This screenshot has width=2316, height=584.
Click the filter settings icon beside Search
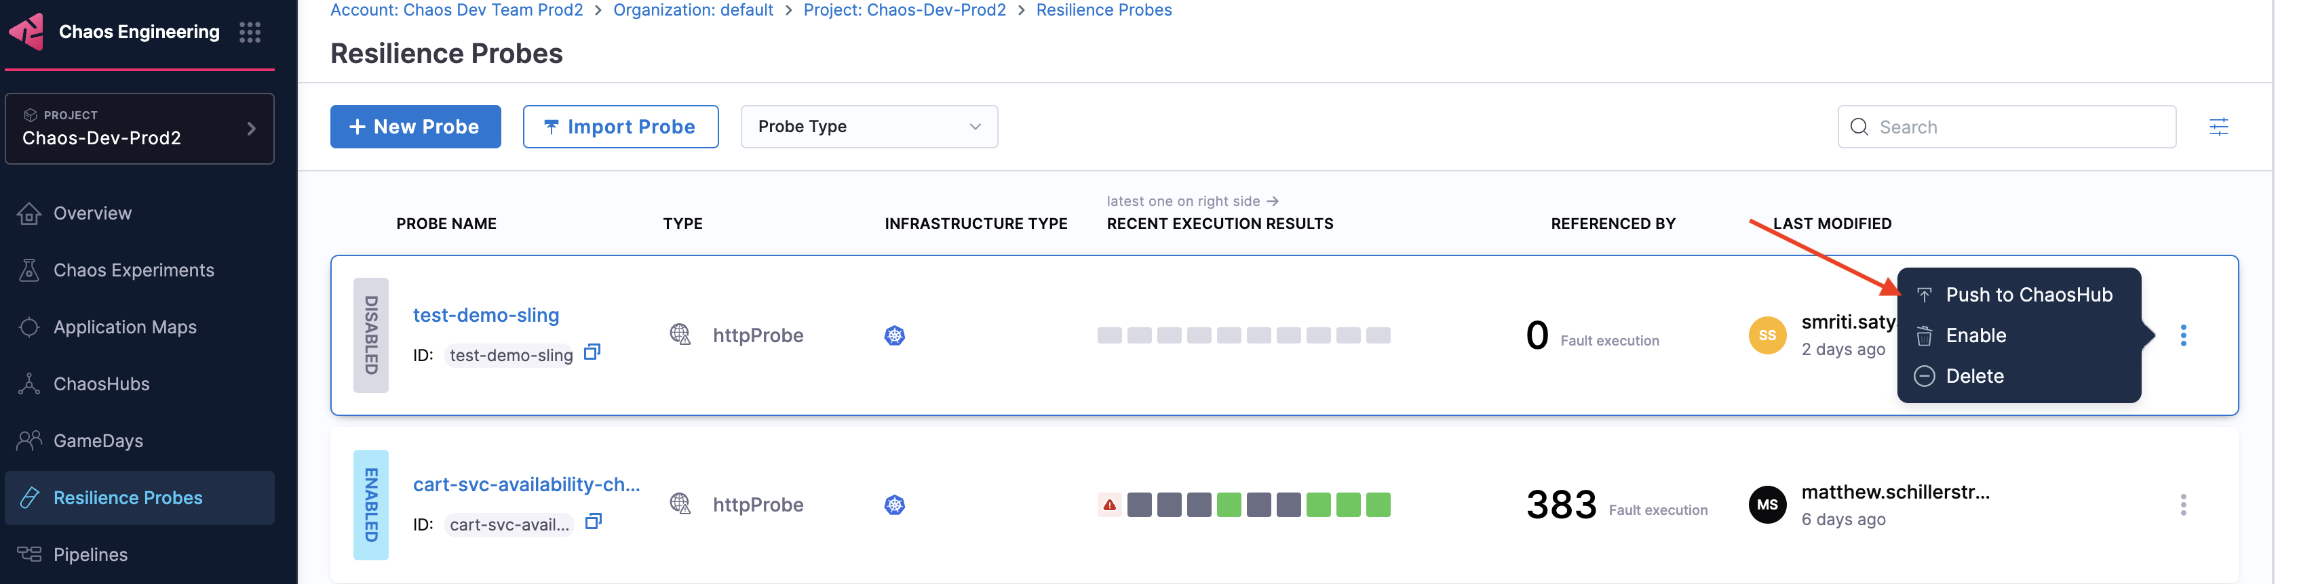2218,127
